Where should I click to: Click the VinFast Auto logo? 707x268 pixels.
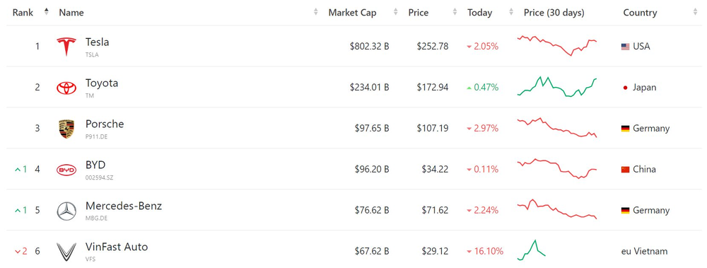point(66,252)
